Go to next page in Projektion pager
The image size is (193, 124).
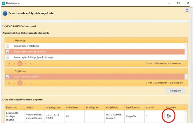(x=25, y=83)
